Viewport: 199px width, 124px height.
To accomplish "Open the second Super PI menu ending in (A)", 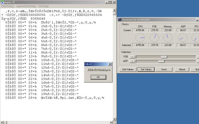I will click(26, 6).
